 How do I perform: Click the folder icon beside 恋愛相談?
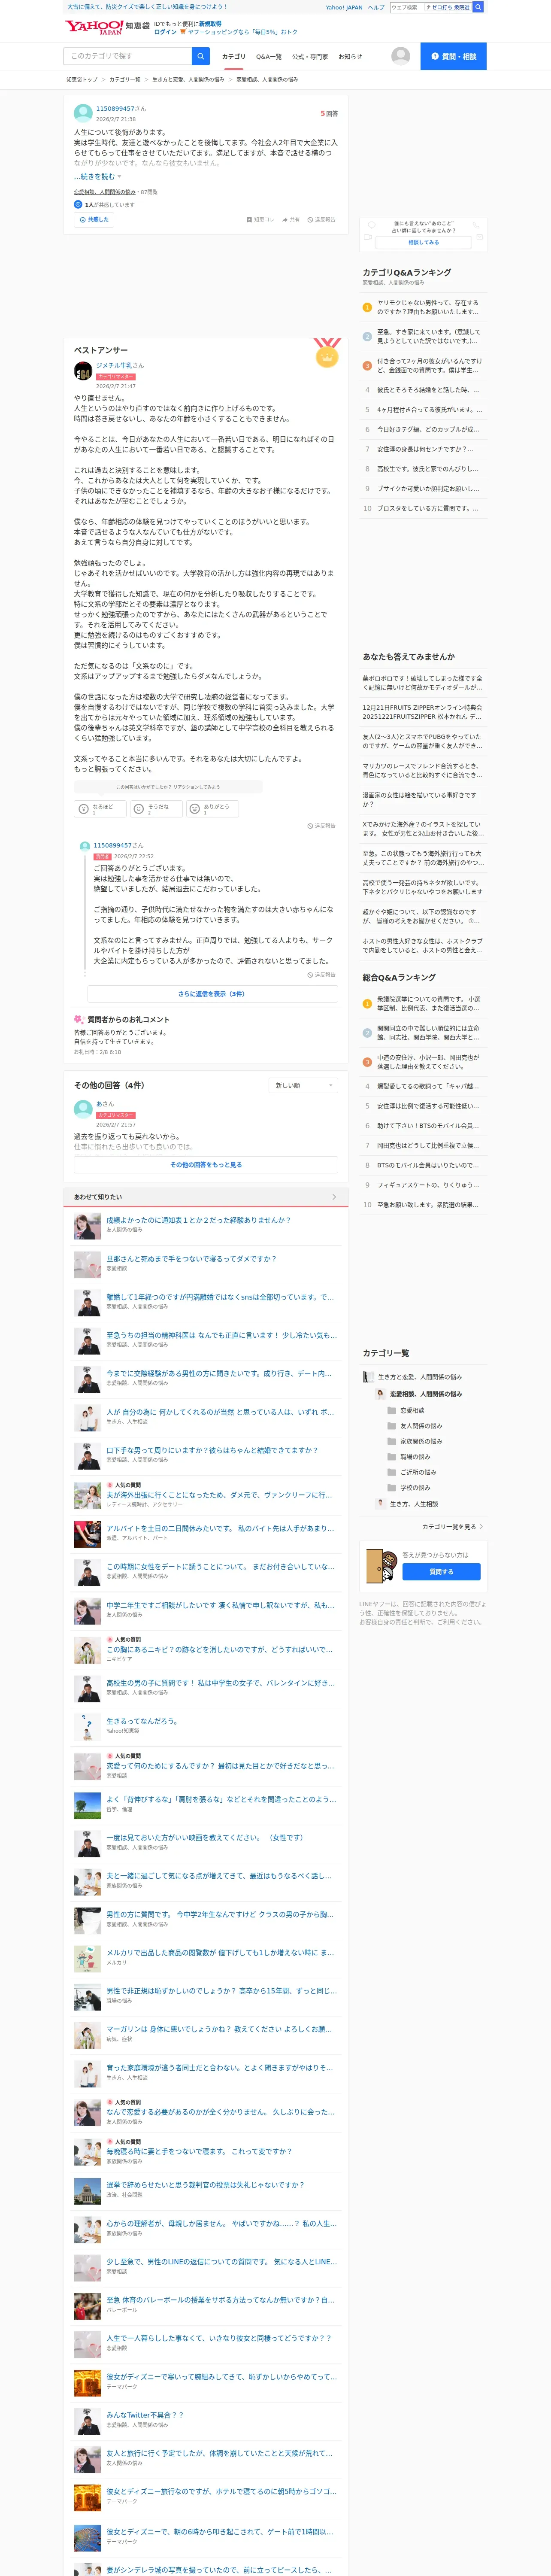392,1410
